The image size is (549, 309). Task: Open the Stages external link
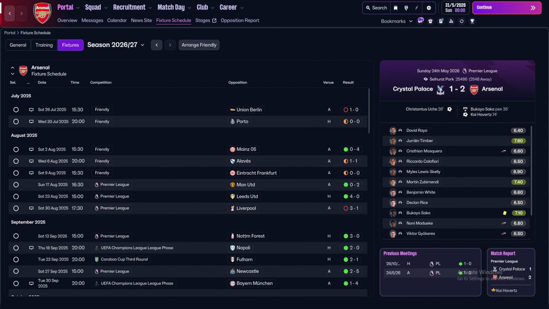[206, 20]
